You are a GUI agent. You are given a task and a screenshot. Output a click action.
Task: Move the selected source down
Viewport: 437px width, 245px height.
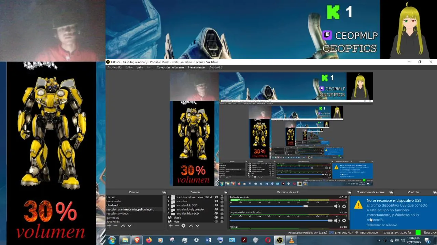[x=197, y=226]
